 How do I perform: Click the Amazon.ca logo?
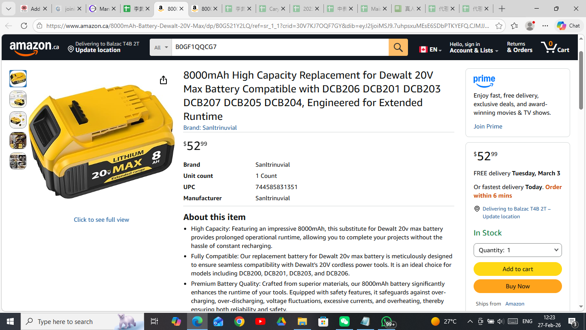coord(34,48)
